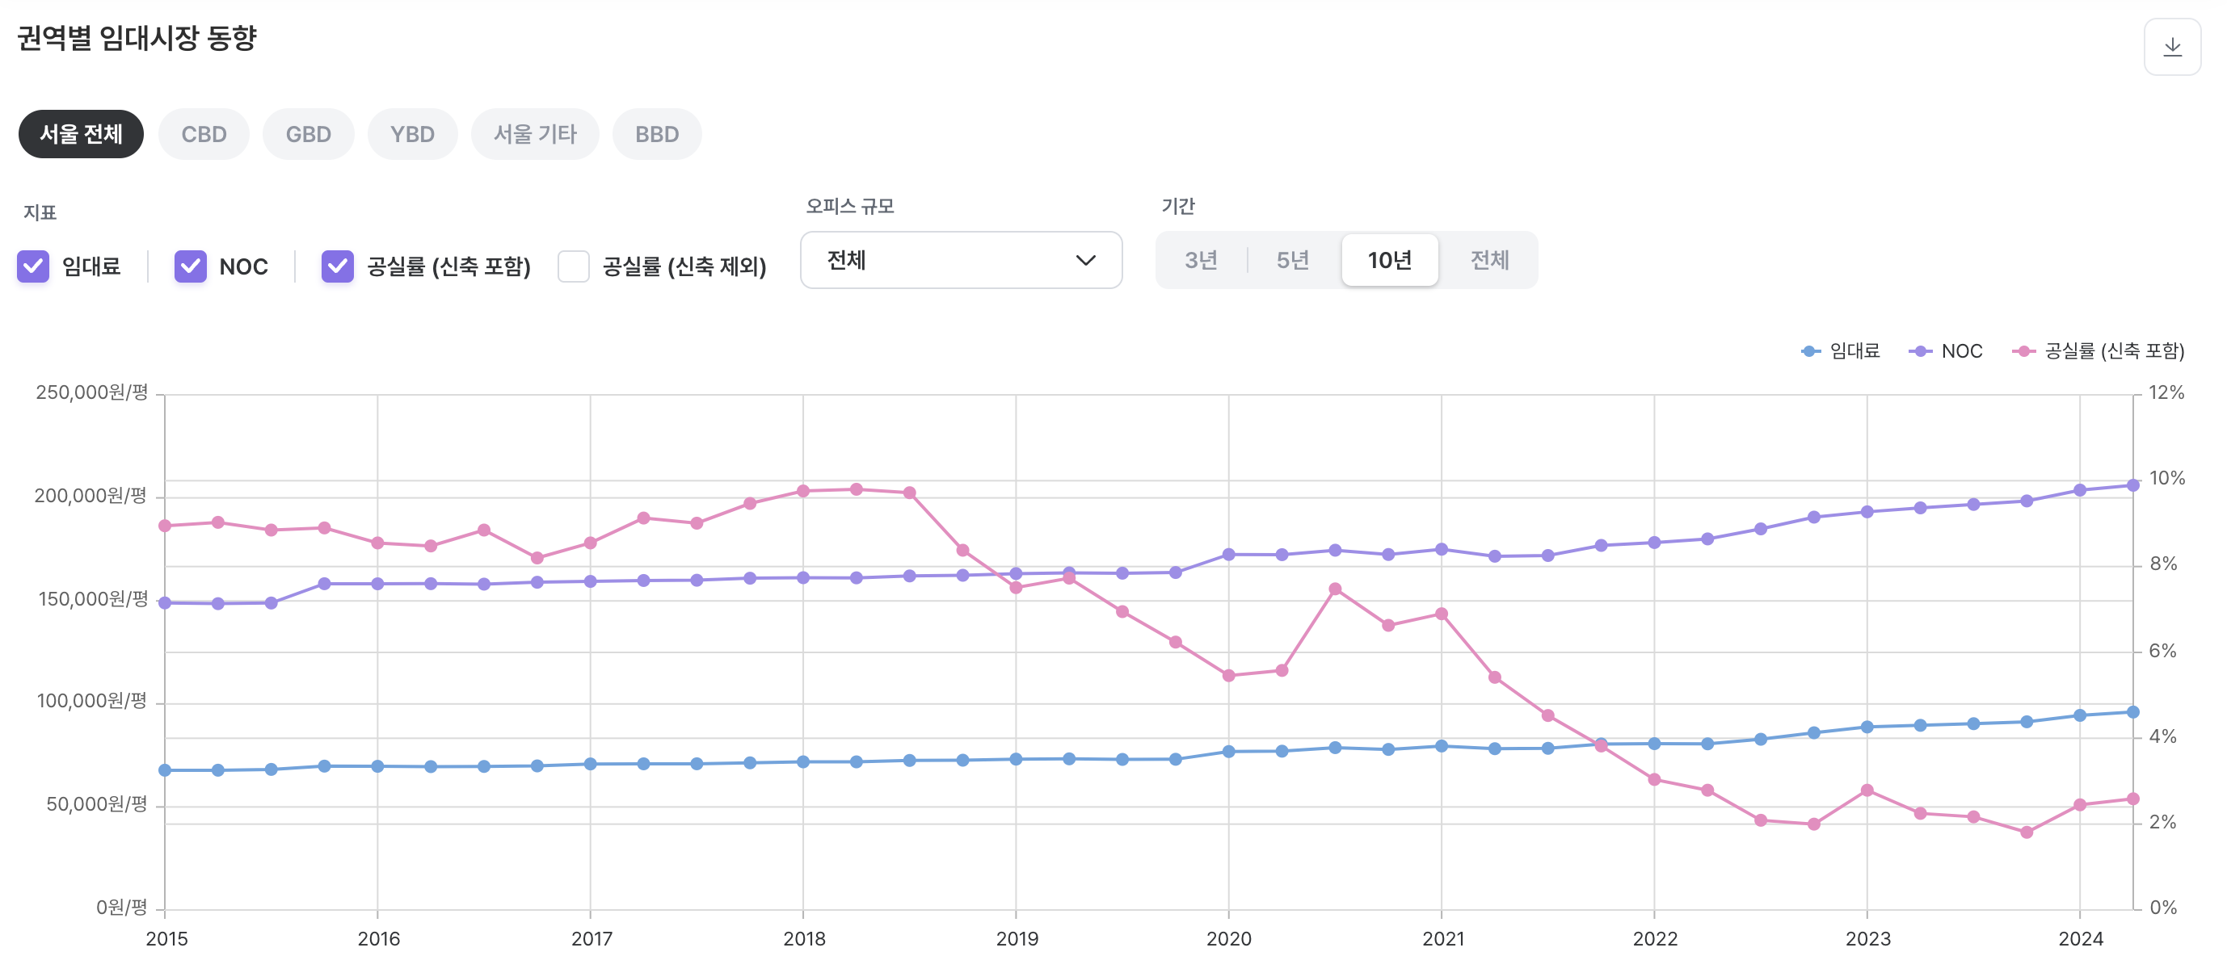Open the YBD region tab

point(411,134)
